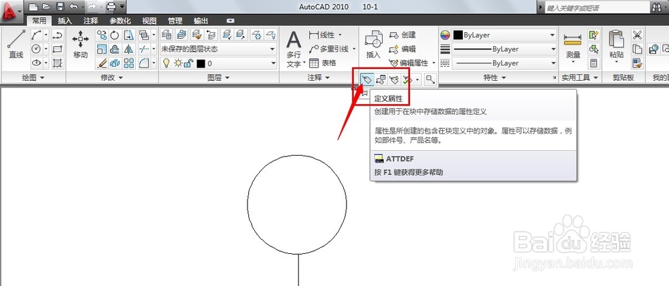The height and width of the screenshot is (286, 669).
Task: Switch to the Insert (插入) ribbon tab
Action: click(65, 21)
